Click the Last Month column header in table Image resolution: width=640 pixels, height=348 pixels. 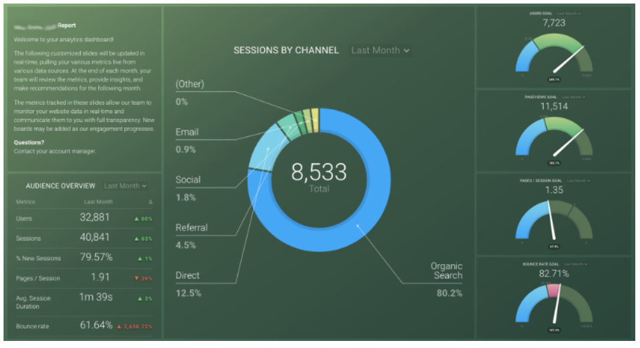(99, 202)
